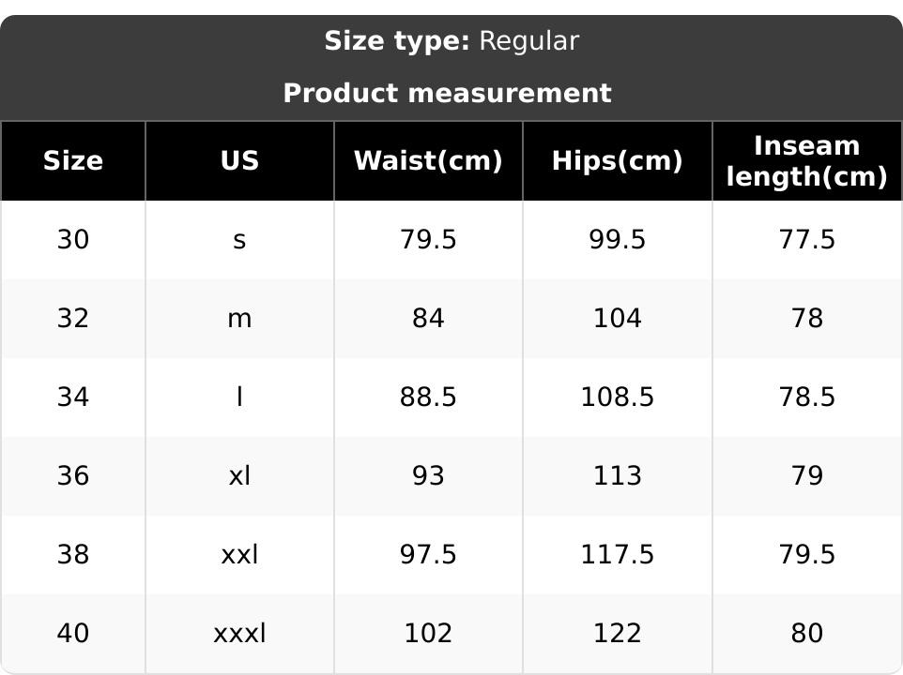
Task: Click the Waist(cm) column header
Action: click(x=428, y=161)
